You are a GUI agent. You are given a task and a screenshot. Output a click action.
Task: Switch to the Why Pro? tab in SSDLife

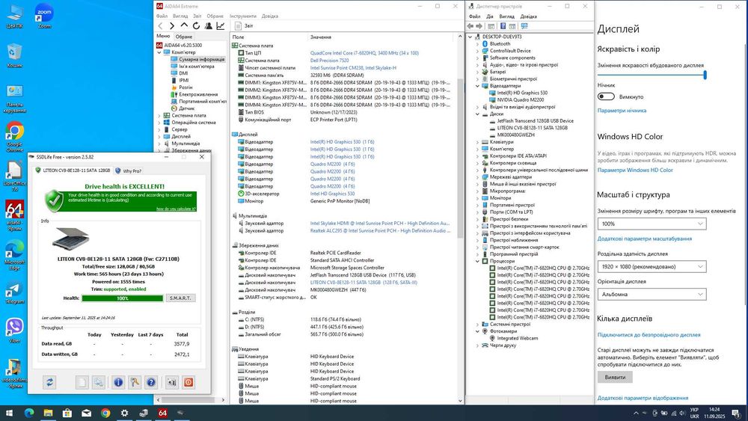pos(129,170)
